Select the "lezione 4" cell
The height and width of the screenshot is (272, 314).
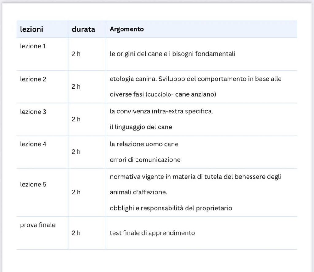coord(33,144)
